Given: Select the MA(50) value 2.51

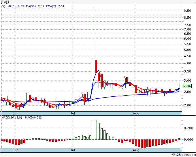Looking at the screenshot, I should click(41, 6).
